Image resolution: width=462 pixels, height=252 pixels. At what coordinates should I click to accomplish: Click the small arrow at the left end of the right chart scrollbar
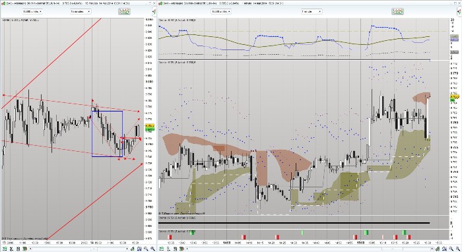pyautogui.click(x=187, y=249)
